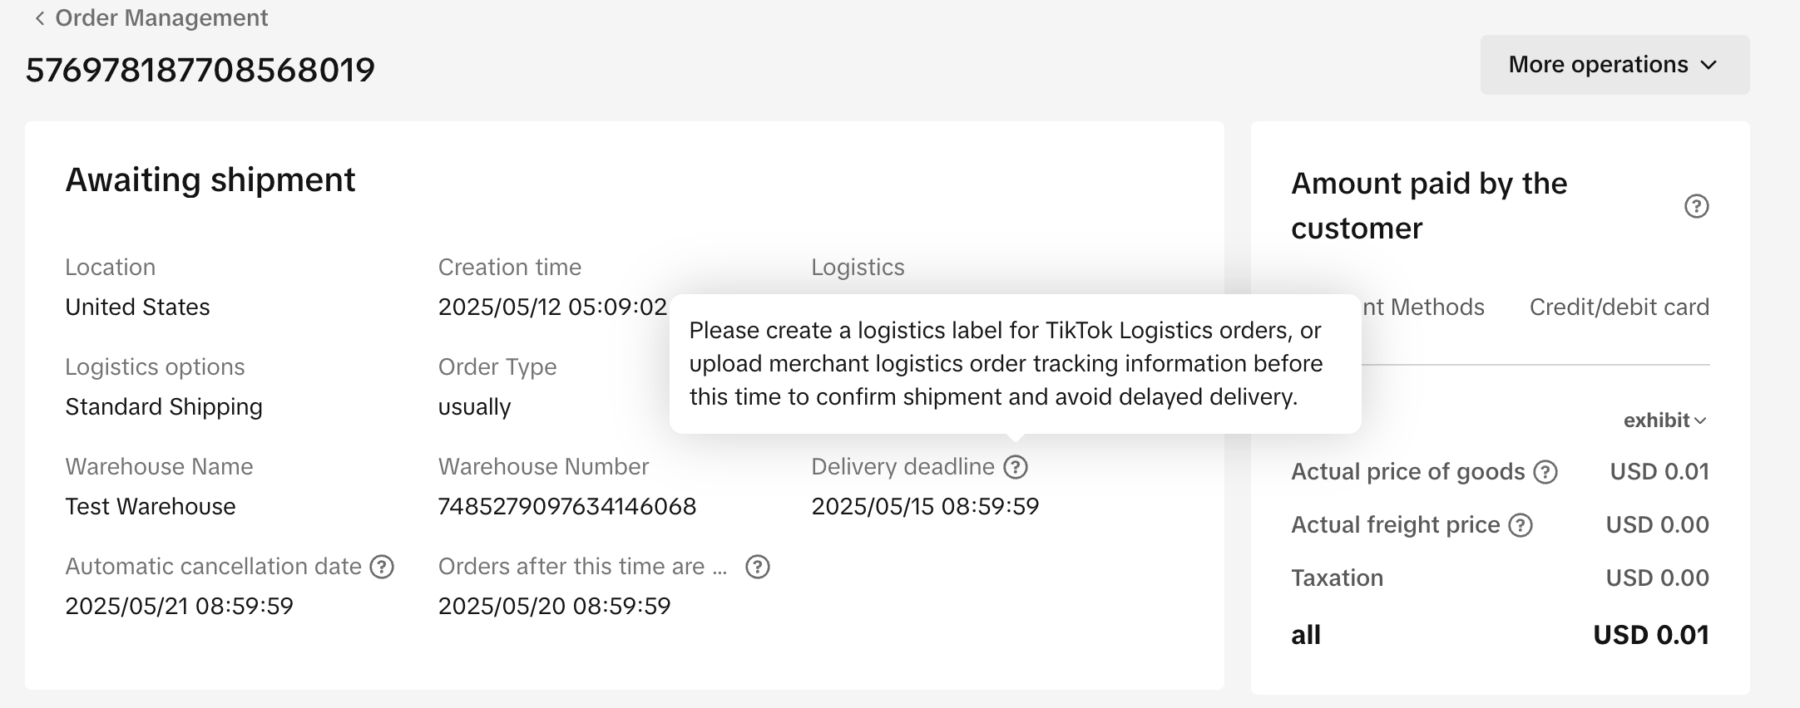Select the warehouse number 7485279097634146068
The height and width of the screenshot is (708, 1800).
click(566, 507)
